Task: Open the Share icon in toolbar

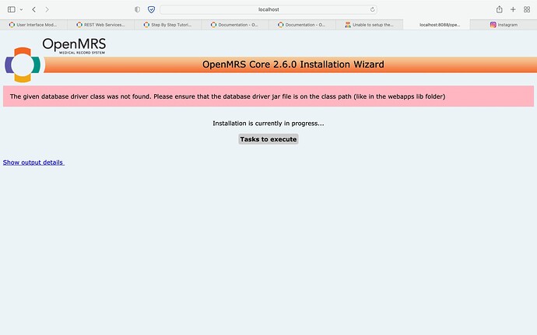Action: click(500, 9)
